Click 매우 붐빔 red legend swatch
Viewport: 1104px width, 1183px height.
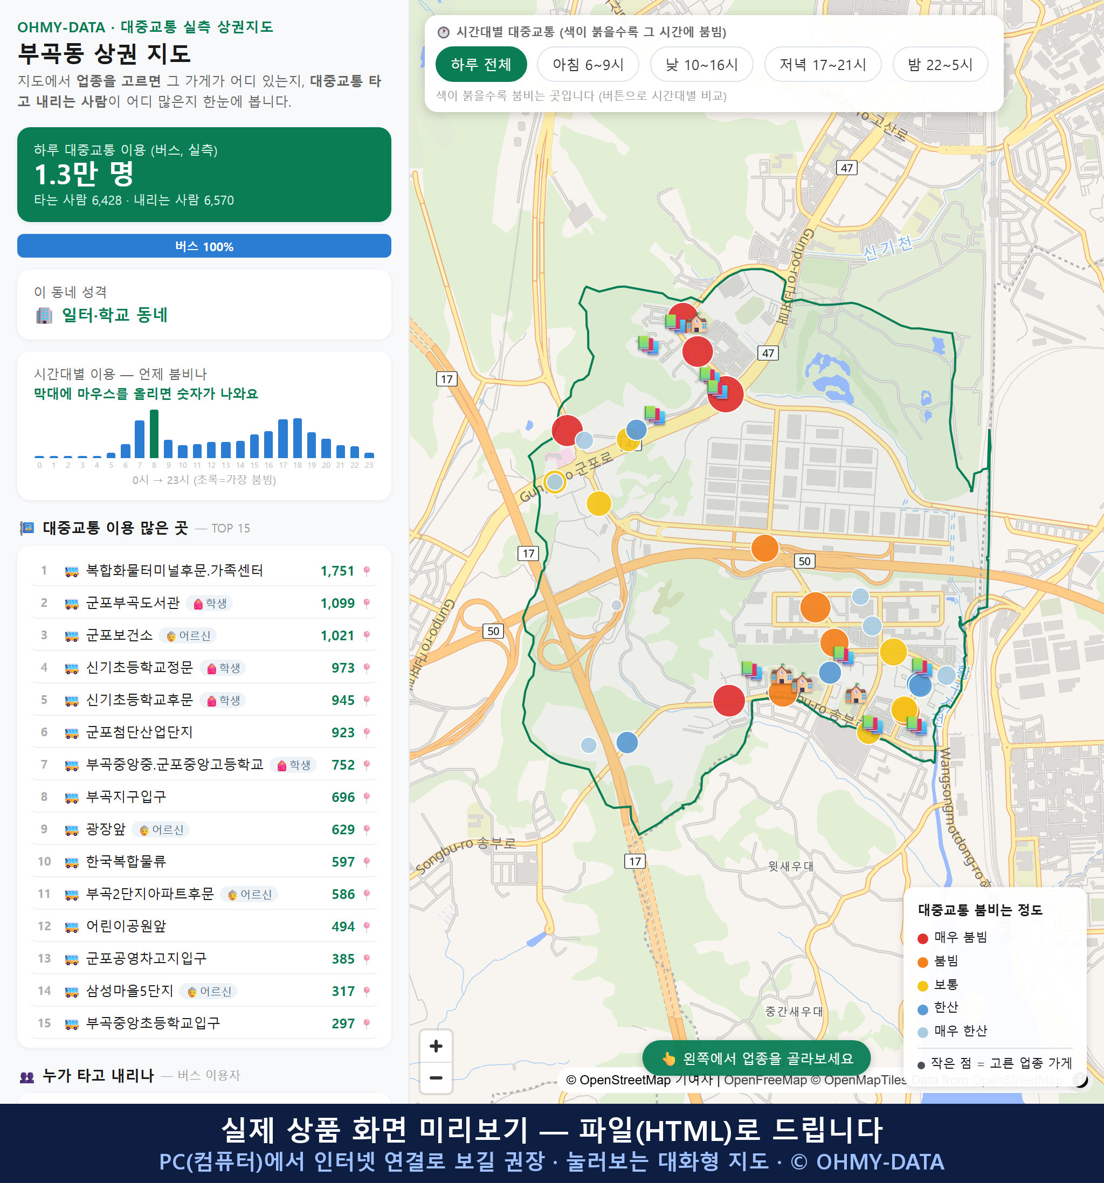[x=922, y=938]
